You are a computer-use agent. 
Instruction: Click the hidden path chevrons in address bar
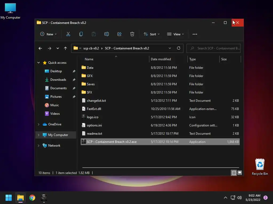point(80,48)
